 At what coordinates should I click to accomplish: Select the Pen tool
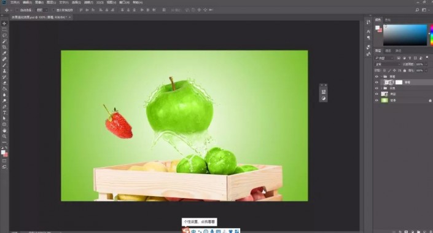pos(4,107)
